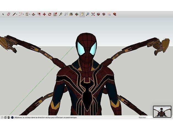Select the Orbit tool
The width and height of the screenshot is (173, 130).
click(x=77, y=14)
